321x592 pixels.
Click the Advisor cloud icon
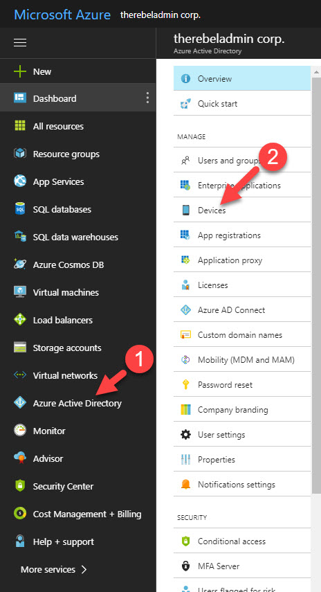tap(20, 458)
